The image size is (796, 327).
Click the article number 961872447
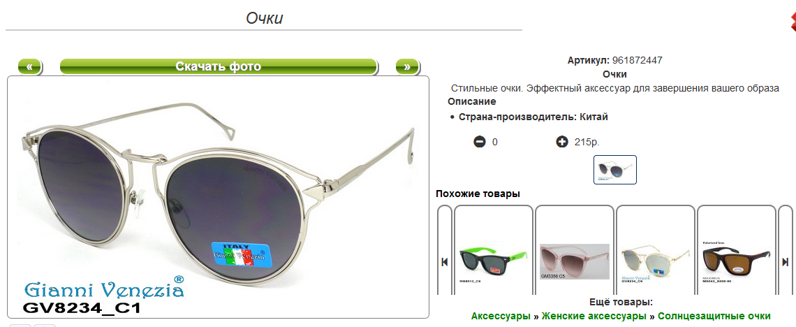[637, 60]
